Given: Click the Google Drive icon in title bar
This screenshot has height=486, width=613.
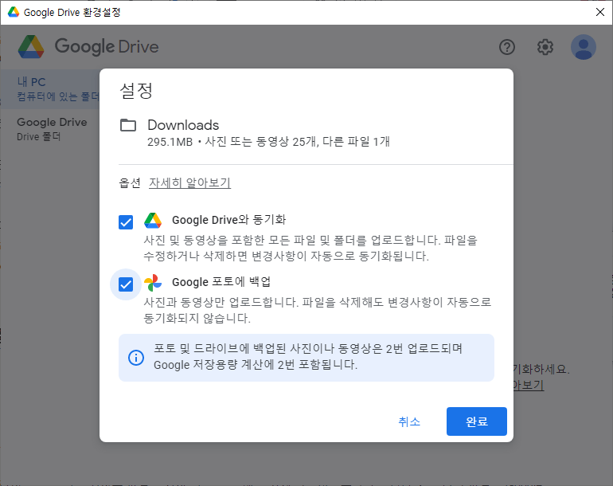Looking at the screenshot, I should tap(14, 12).
